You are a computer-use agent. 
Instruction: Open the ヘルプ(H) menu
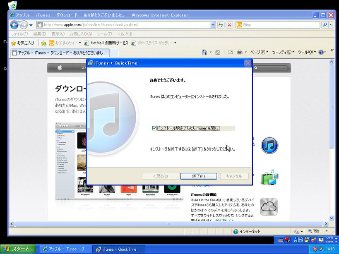click(125, 34)
